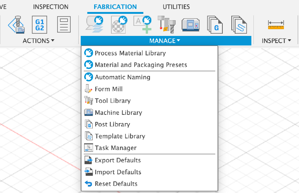The height and width of the screenshot is (193, 299).
Task: Open the NC Program G1 G2 icon
Action: pyautogui.click(x=40, y=25)
